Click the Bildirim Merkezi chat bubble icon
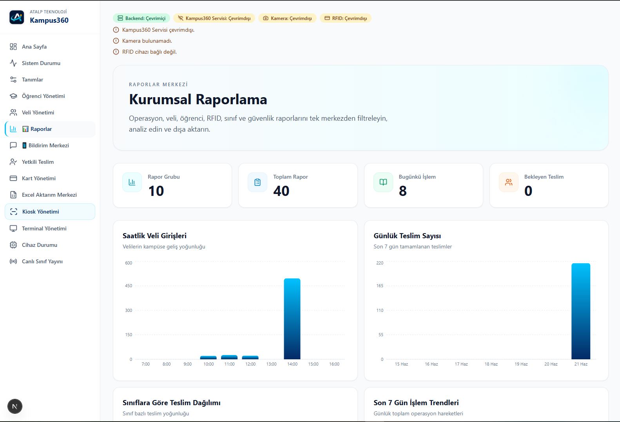 13,145
